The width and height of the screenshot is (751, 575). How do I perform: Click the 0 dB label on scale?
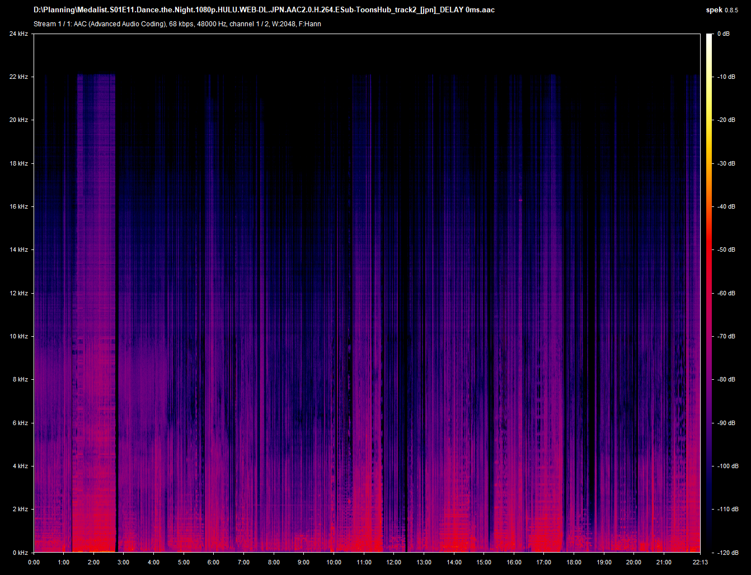[x=724, y=34]
